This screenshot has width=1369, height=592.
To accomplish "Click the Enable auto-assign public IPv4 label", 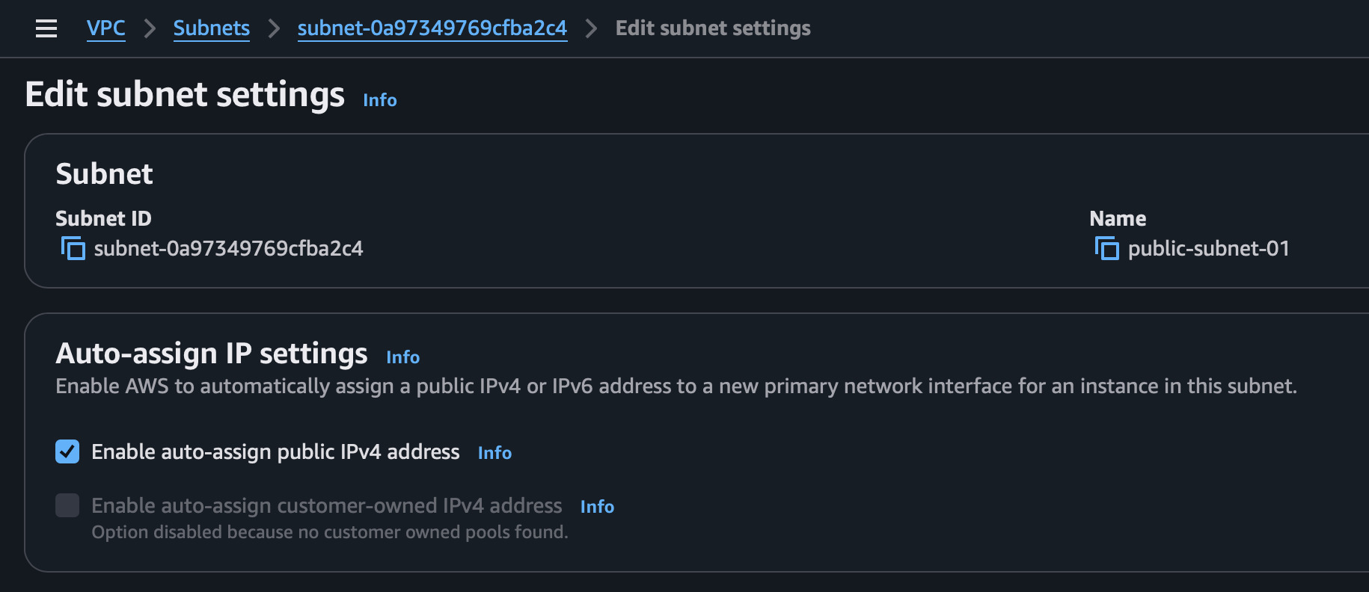I will (275, 452).
